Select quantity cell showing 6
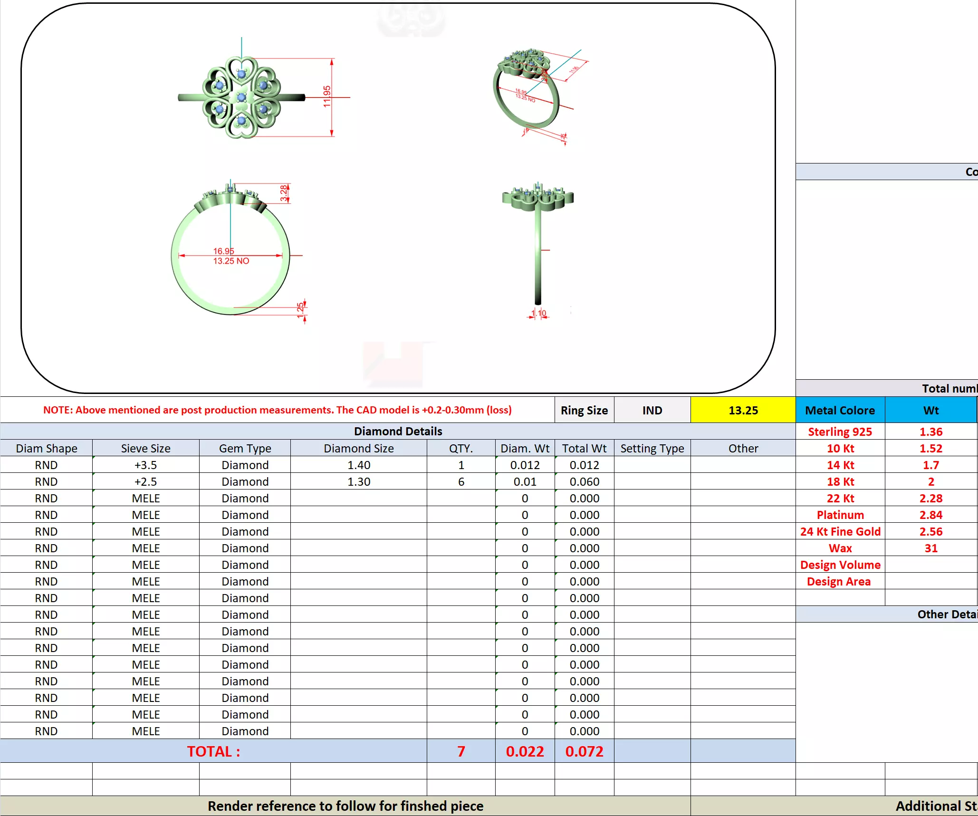The width and height of the screenshot is (978, 816). [x=460, y=481]
